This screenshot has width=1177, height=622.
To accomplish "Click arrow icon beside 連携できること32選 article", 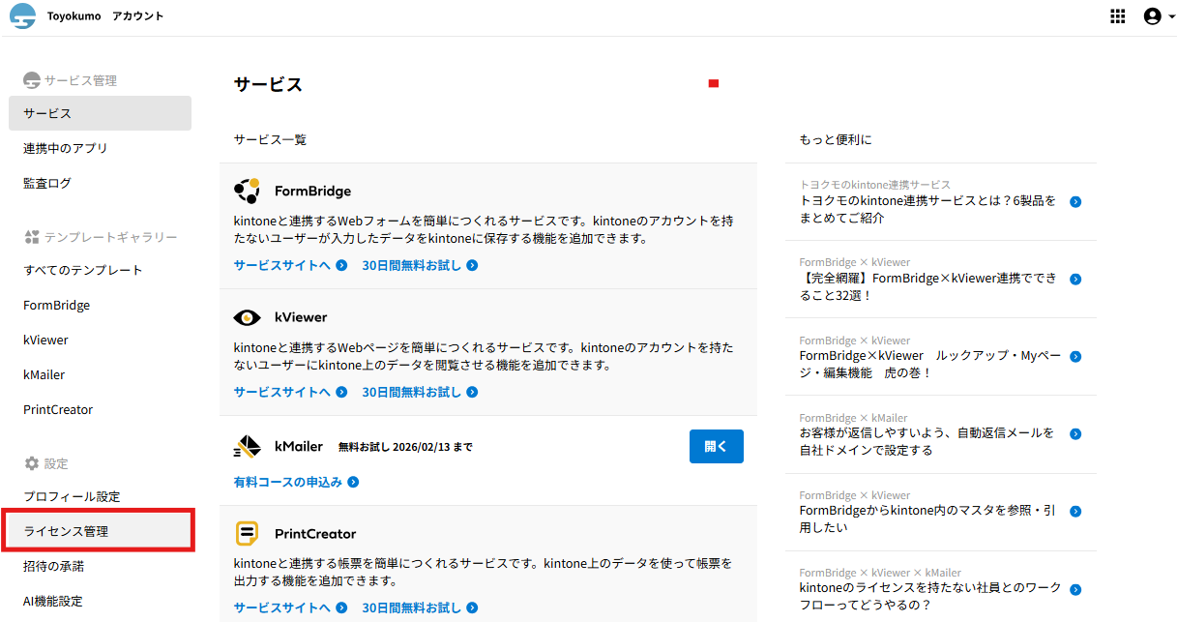I will coord(1075,280).
